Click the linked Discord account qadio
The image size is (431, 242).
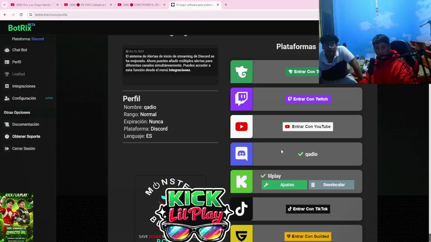coord(308,154)
